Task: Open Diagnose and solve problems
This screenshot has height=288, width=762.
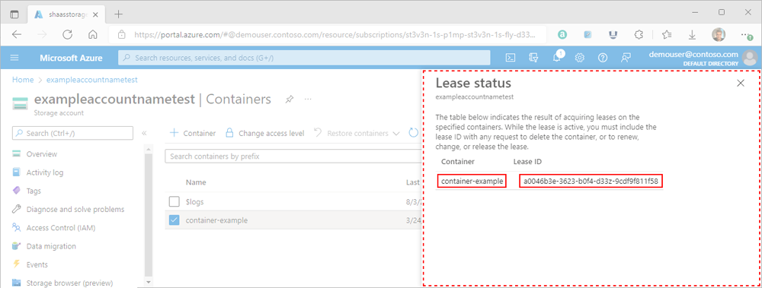Action: click(75, 209)
